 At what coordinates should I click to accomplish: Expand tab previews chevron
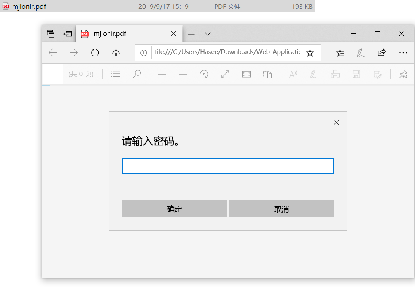pos(208,34)
